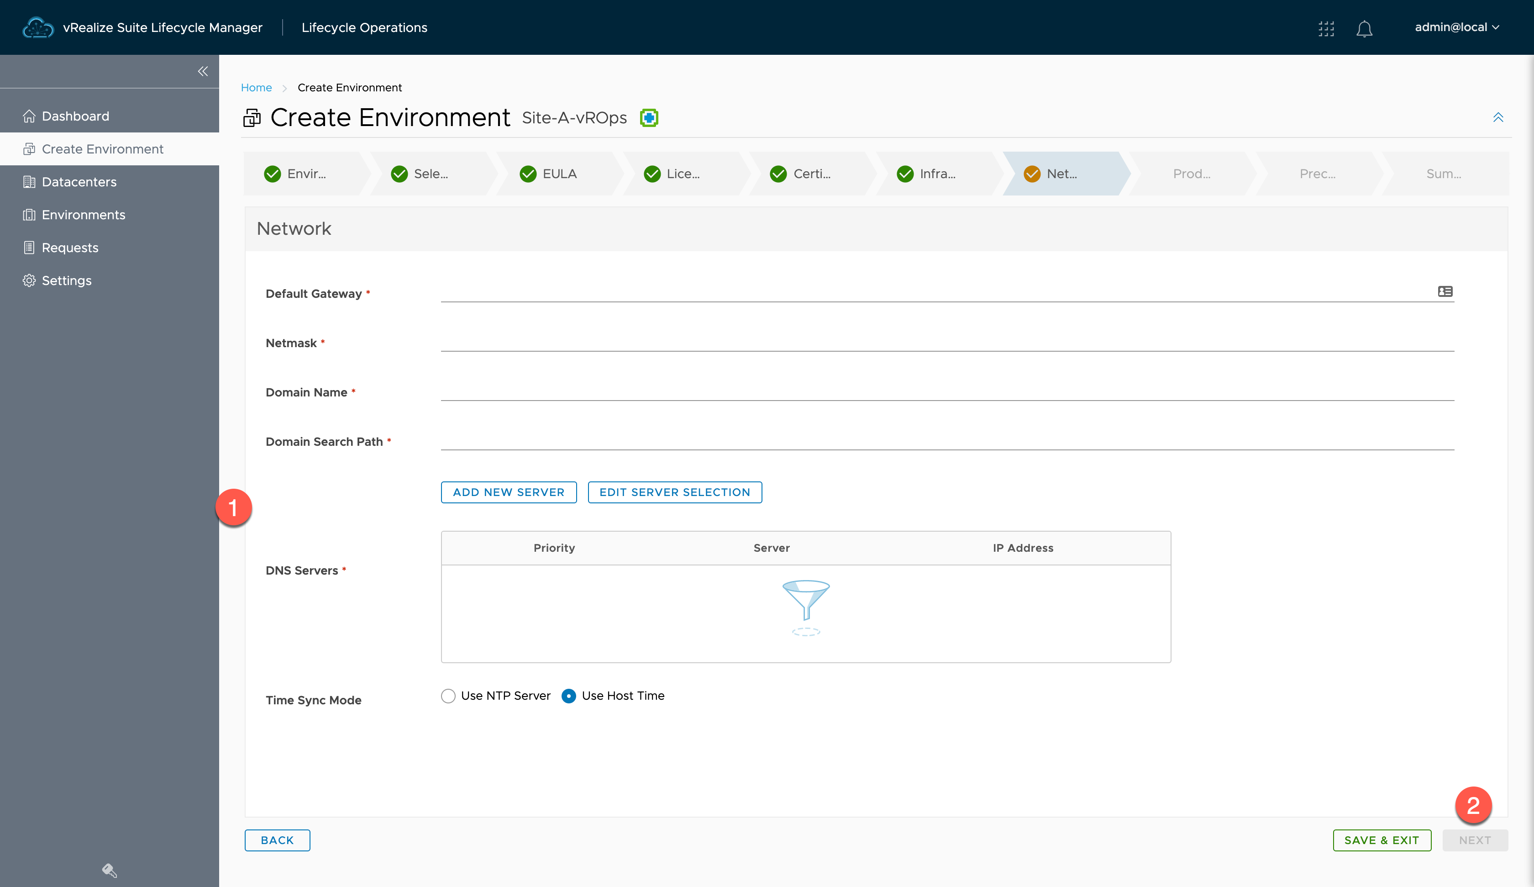Select Use Host Time radio button
1534x887 pixels.
(568, 696)
